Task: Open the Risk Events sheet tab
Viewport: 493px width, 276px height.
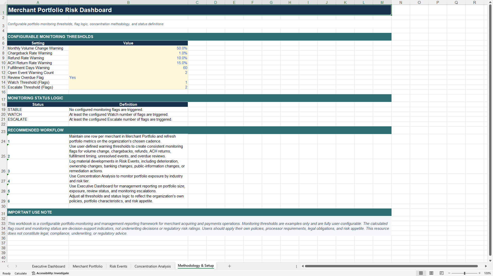Action: [118, 266]
